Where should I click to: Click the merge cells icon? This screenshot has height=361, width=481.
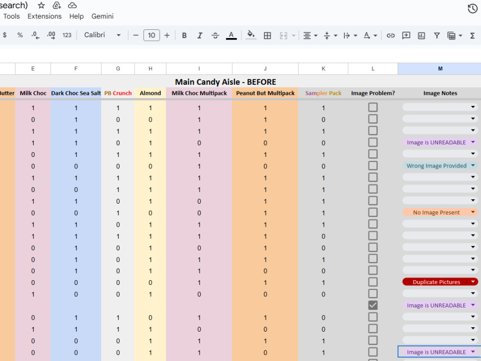(x=283, y=36)
